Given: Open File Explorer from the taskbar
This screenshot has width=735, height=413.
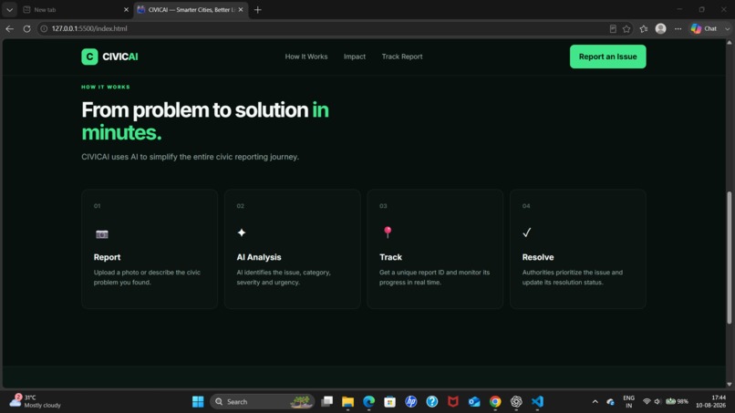Looking at the screenshot, I should click(x=347, y=402).
